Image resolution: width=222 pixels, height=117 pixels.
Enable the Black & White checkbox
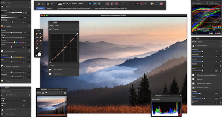point(53,70)
